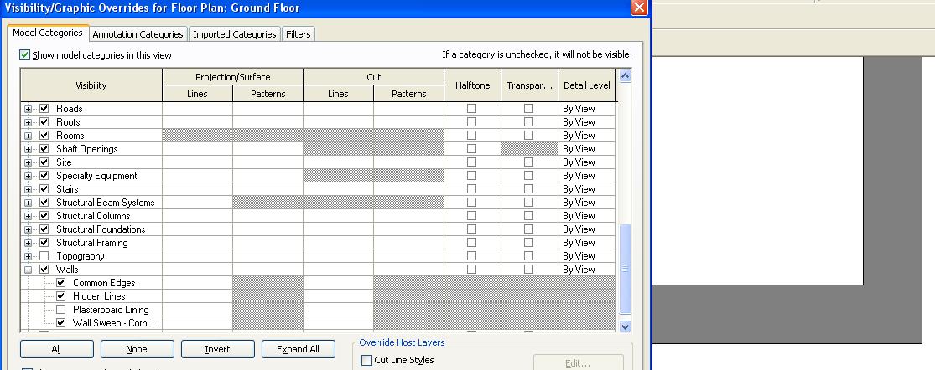Expand the Stairs category node
Image resolution: width=935 pixels, height=370 pixels.
point(29,189)
